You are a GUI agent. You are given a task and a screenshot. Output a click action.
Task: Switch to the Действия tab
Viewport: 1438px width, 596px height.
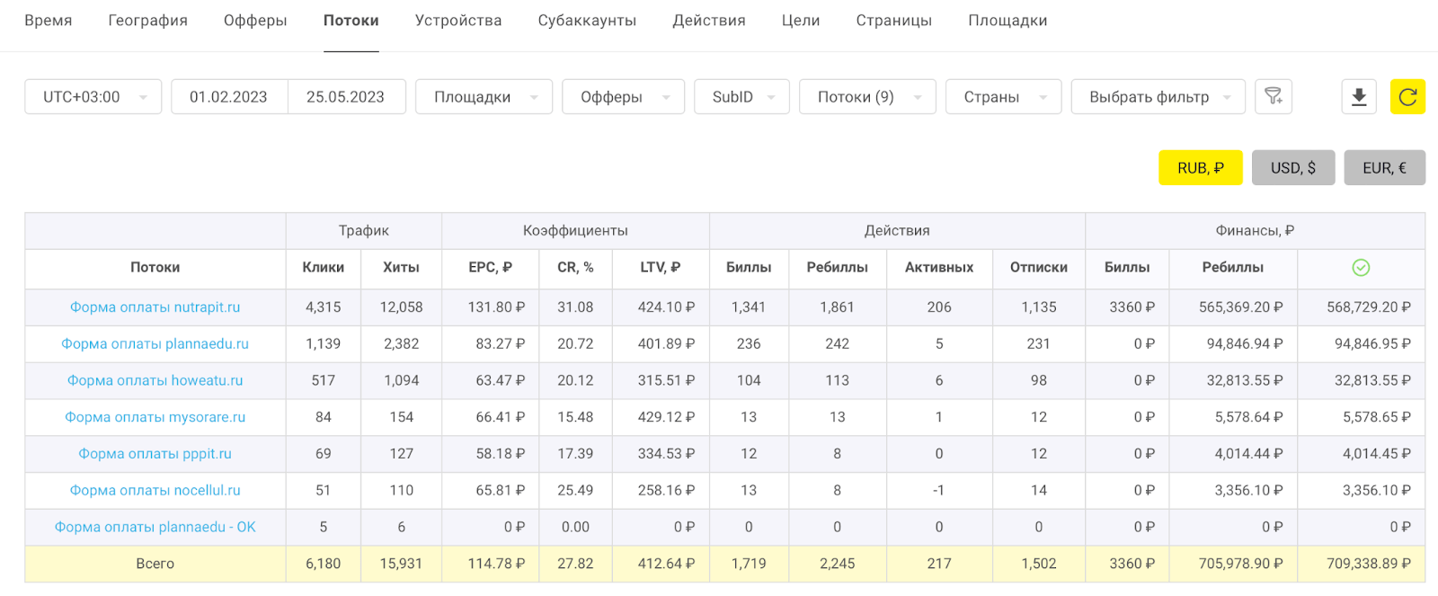click(x=709, y=21)
